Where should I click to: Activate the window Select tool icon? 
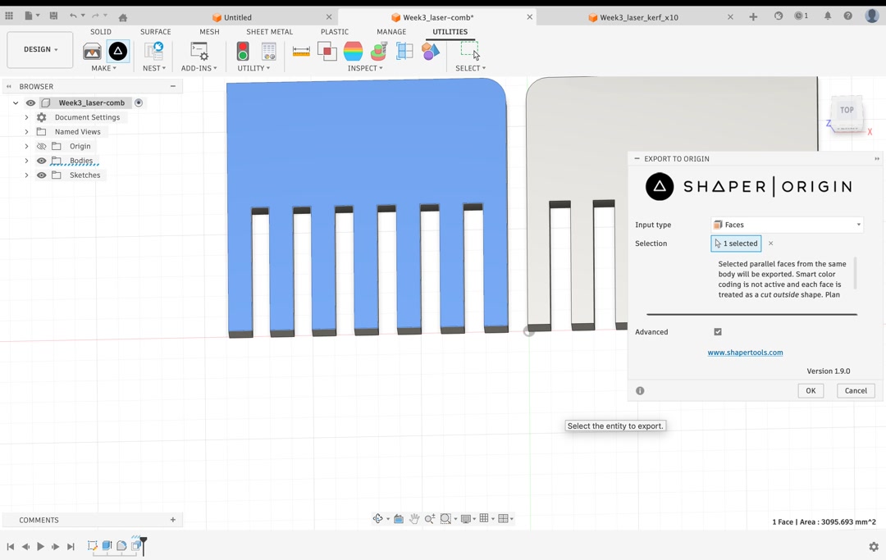click(469, 51)
